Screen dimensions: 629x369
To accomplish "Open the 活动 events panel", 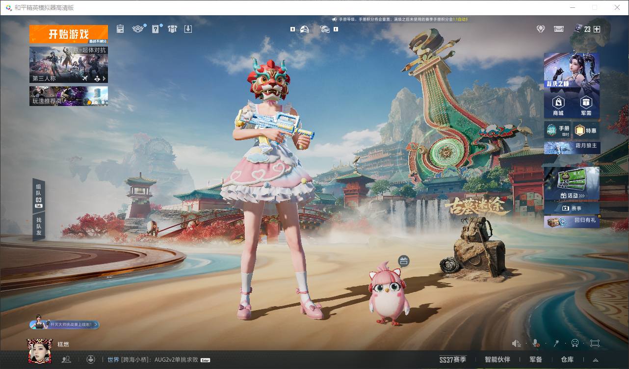I will click(572, 184).
